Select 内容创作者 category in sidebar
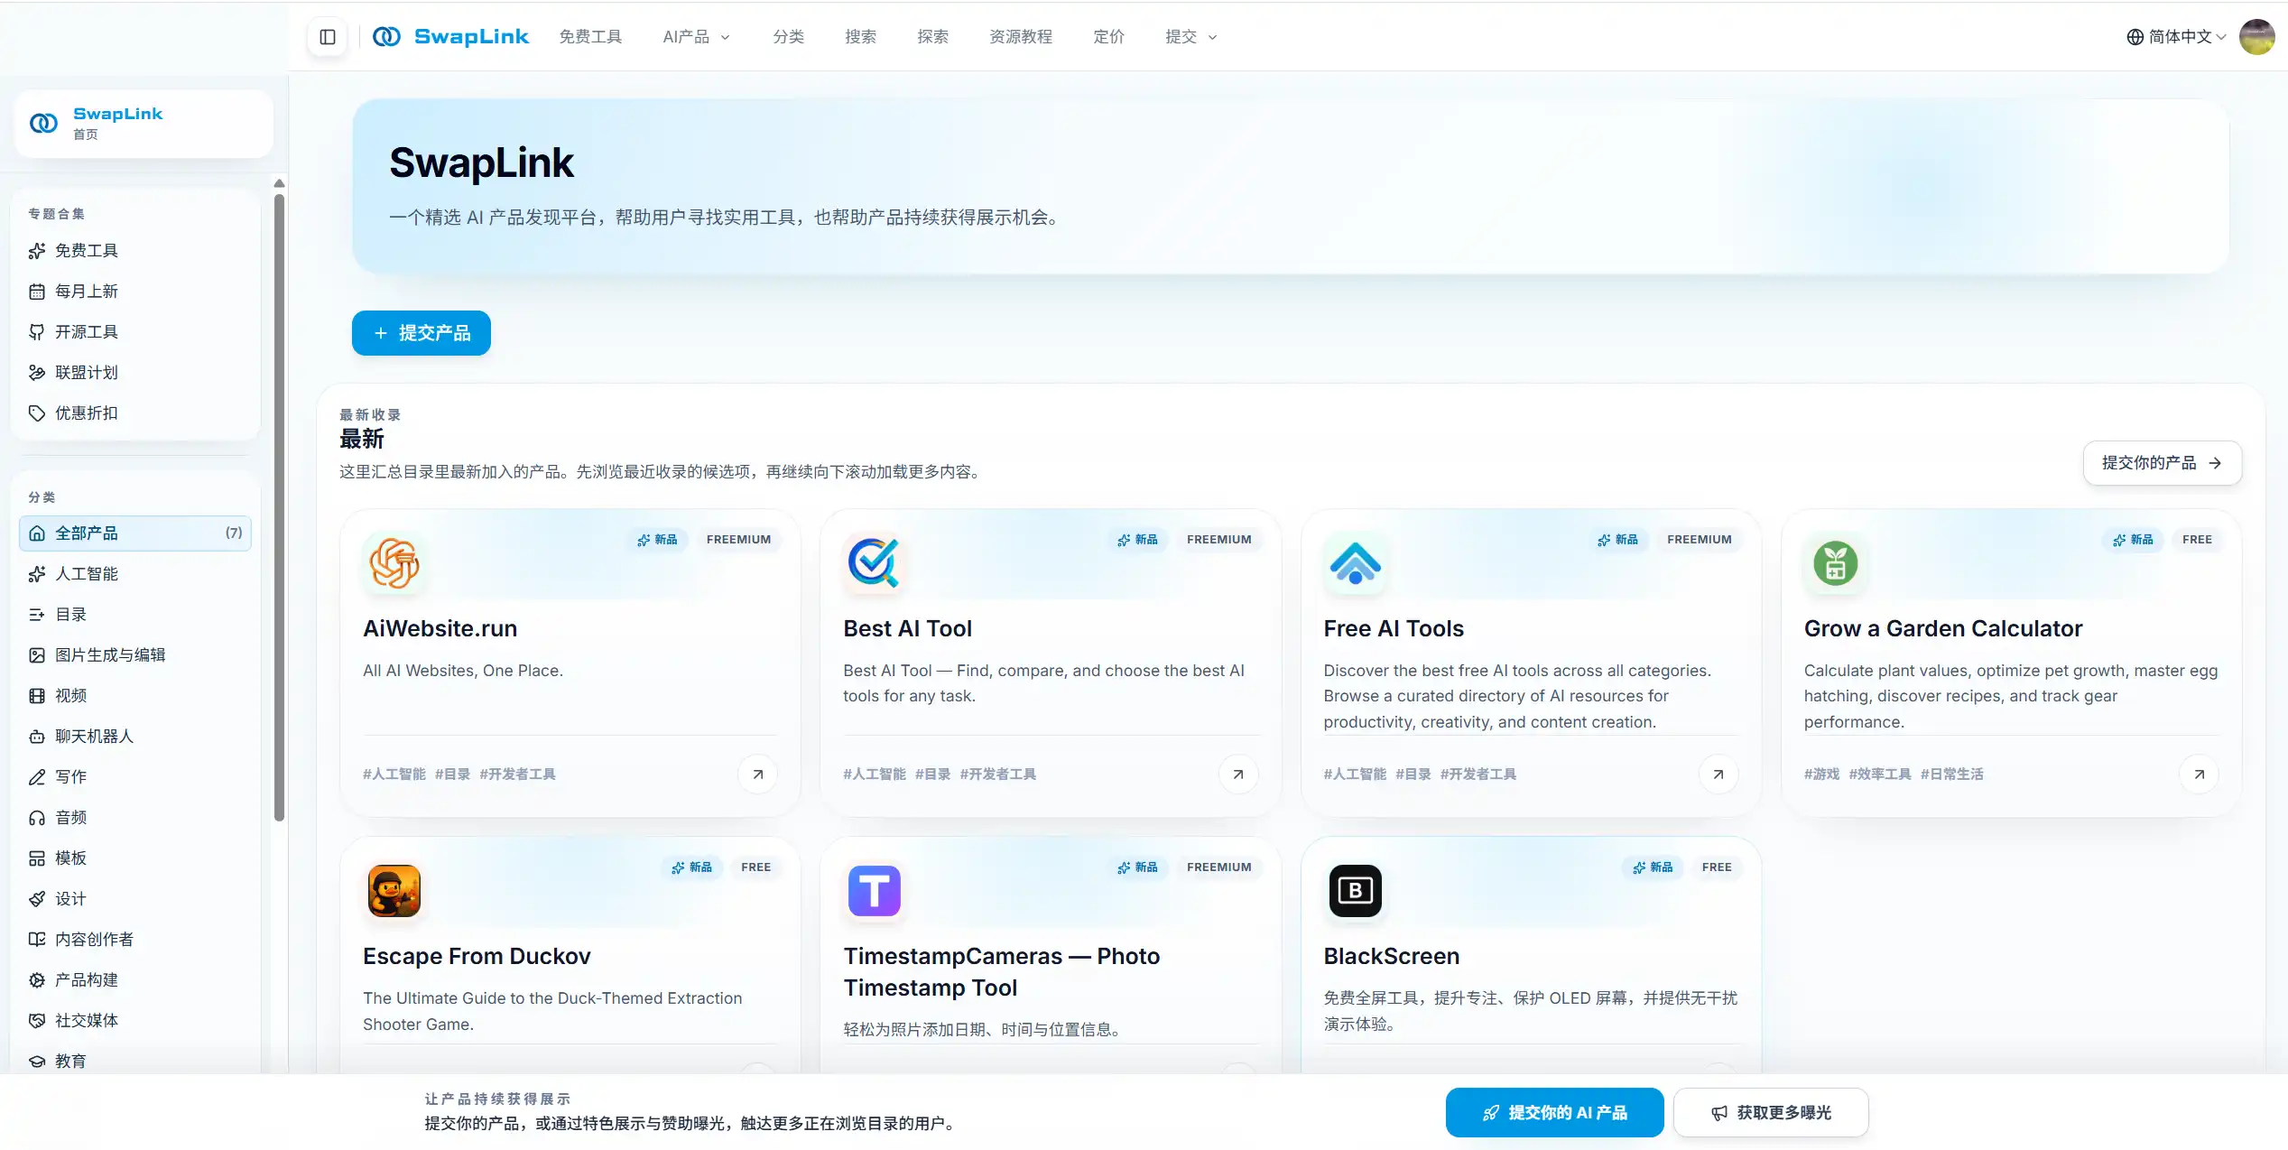Image resolution: width=2288 pixels, height=1150 pixels. click(x=135, y=940)
